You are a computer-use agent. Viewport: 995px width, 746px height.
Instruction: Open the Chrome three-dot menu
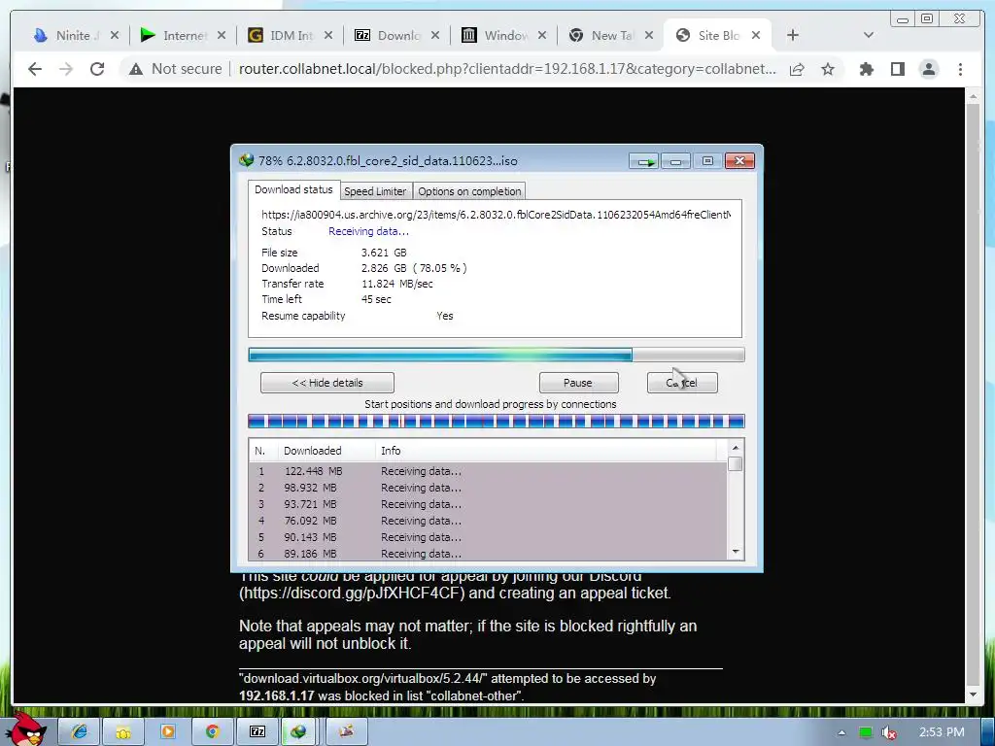960,69
